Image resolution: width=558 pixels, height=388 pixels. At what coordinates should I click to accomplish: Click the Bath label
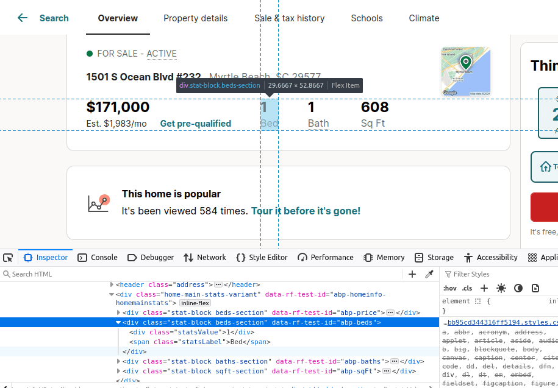(x=318, y=123)
